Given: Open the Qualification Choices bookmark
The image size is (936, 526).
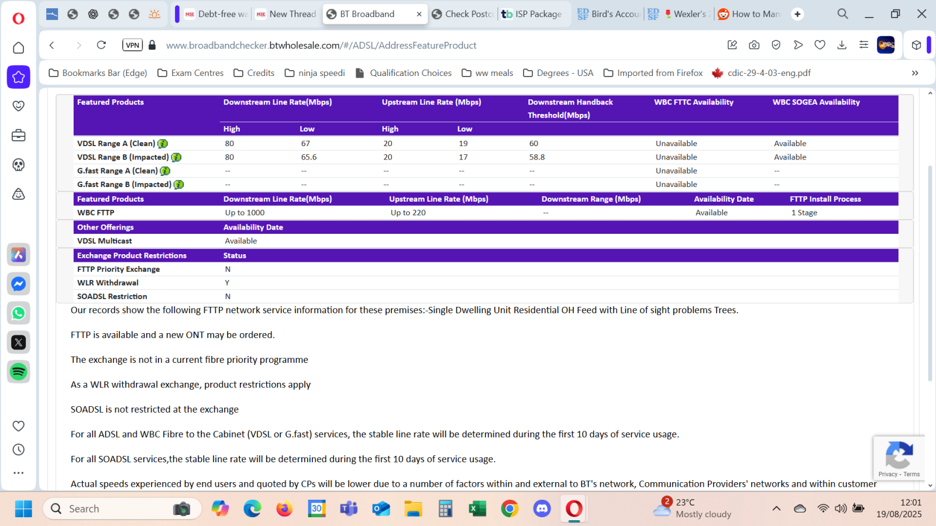Looking at the screenshot, I should pos(404,73).
